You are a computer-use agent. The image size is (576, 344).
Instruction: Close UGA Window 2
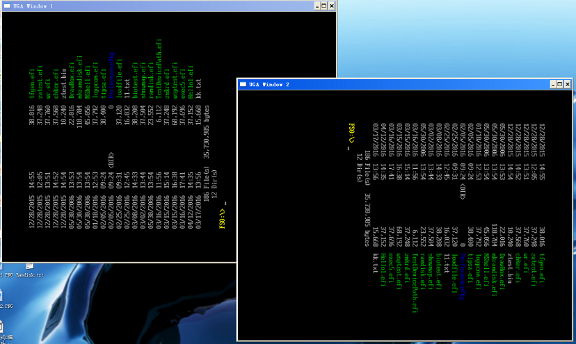tap(567, 85)
